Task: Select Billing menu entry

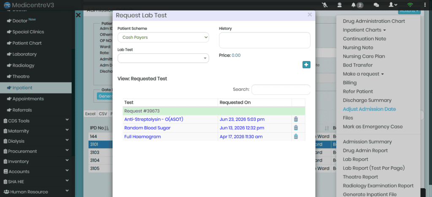Action: pos(350,83)
